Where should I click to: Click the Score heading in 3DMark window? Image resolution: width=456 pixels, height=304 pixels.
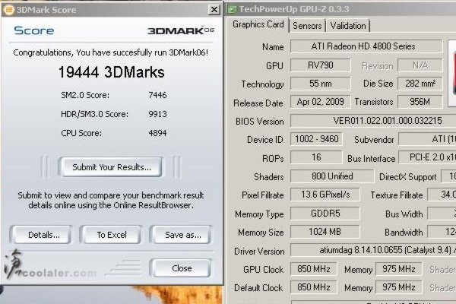click(x=33, y=30)
